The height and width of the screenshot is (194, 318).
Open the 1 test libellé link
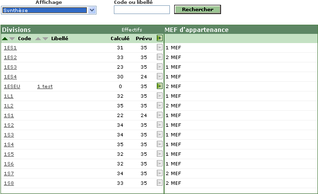(45, 87)
